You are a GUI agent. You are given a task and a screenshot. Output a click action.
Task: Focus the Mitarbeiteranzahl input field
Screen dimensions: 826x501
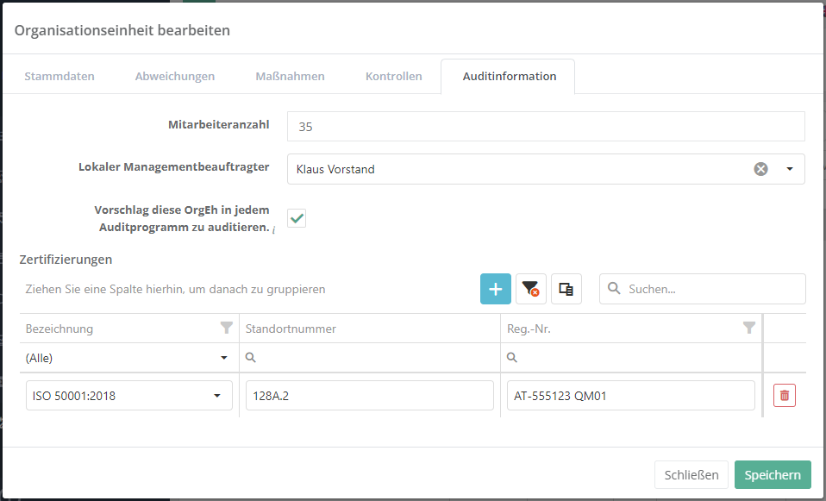[x=545, y=126]
